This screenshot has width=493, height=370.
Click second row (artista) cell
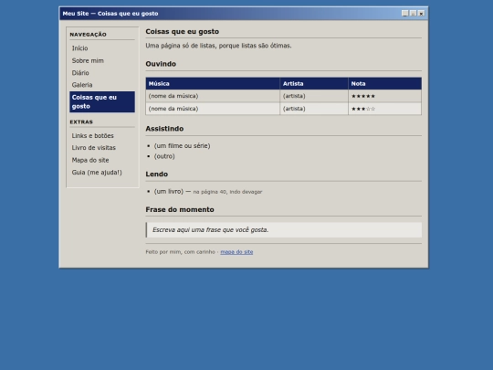[x=314, y=109]
